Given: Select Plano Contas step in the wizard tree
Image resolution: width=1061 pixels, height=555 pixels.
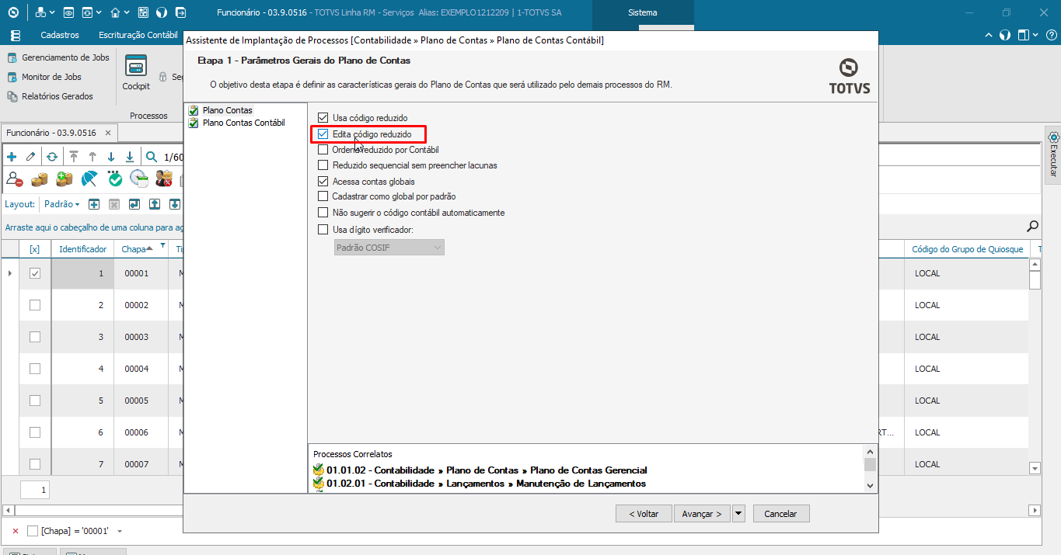Looking at the screenshot, I should (x=227, y=110).
